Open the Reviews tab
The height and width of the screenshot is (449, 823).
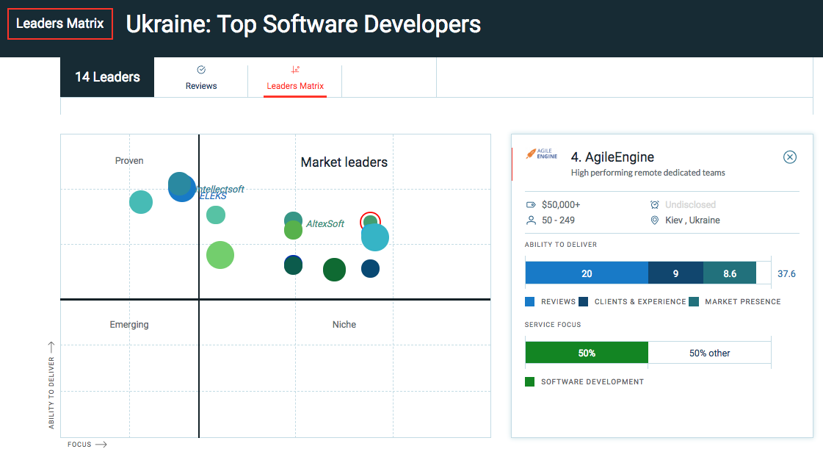pyautogui.click(x=201, y=78)
